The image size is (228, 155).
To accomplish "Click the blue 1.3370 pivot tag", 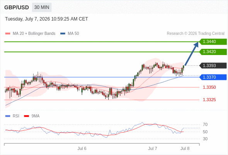I will click(x=213, y=77).
